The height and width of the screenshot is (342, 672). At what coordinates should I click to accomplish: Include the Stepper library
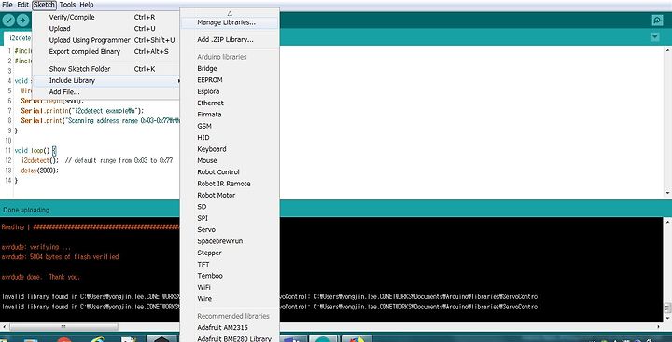tap(230, 253)
